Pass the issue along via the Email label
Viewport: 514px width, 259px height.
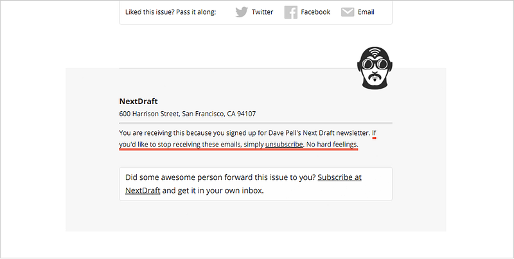point(366,12)
